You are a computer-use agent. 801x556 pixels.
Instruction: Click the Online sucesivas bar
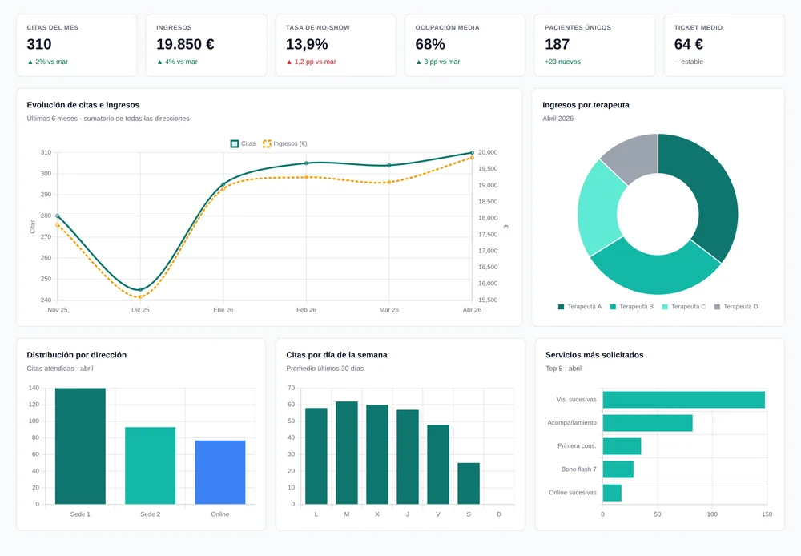(612, 493)
